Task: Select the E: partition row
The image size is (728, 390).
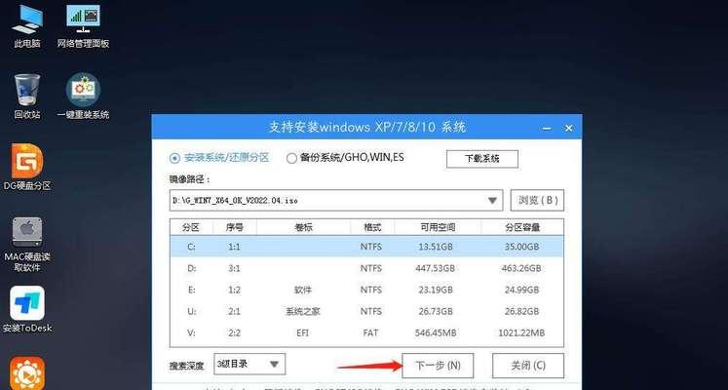Action: click(x=366, y=290)
